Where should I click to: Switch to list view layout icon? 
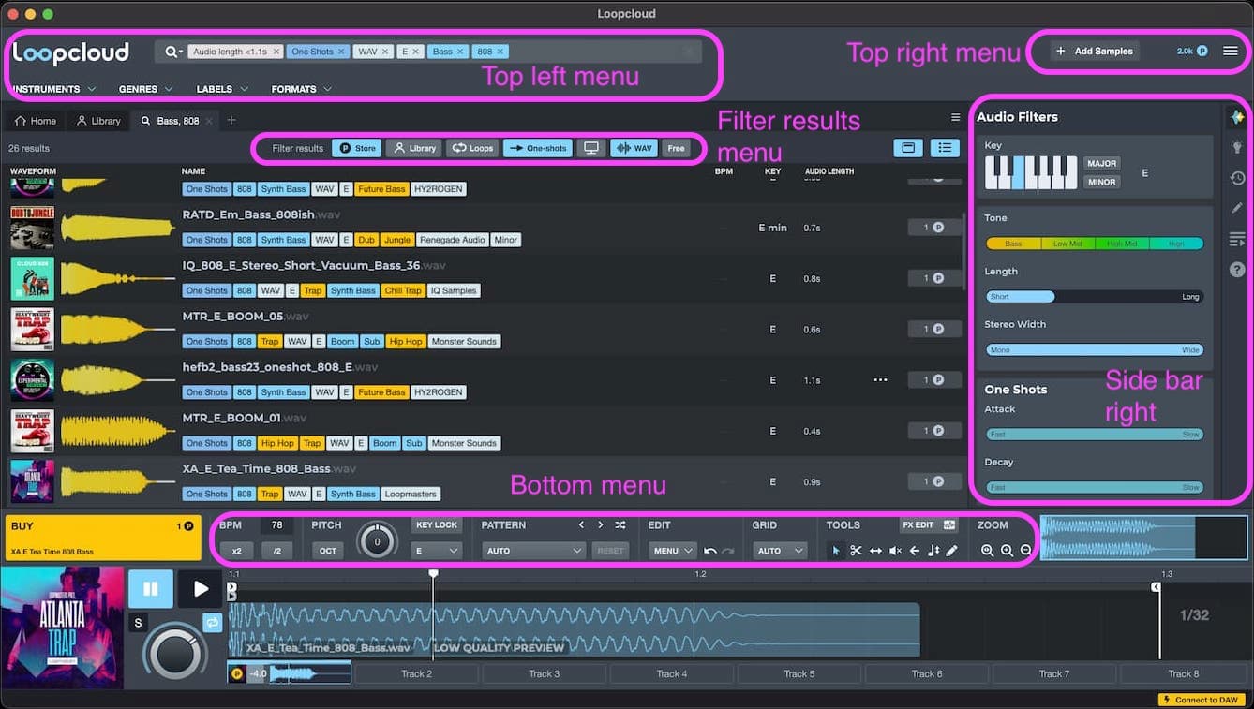[x=946, y=148]
